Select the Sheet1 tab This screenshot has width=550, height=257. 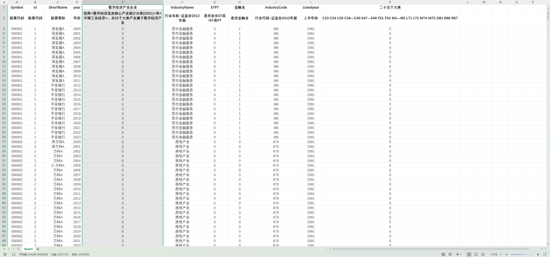tap(28, 249)
